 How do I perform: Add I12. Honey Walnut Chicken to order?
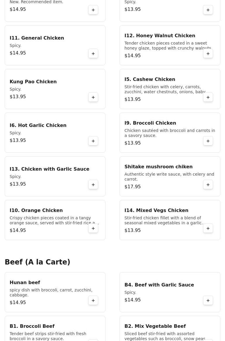tap(208, 54)
